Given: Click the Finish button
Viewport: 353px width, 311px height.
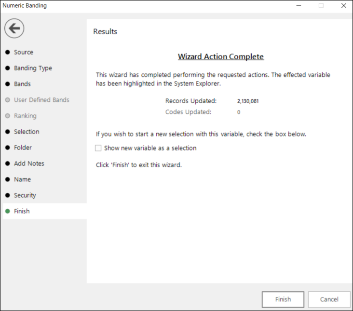Looking at the screenshot, I should pyautogui.click(x=283, y=299).
